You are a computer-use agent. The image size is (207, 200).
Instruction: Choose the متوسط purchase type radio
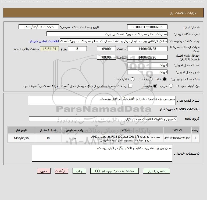click(x=155, y=86)
